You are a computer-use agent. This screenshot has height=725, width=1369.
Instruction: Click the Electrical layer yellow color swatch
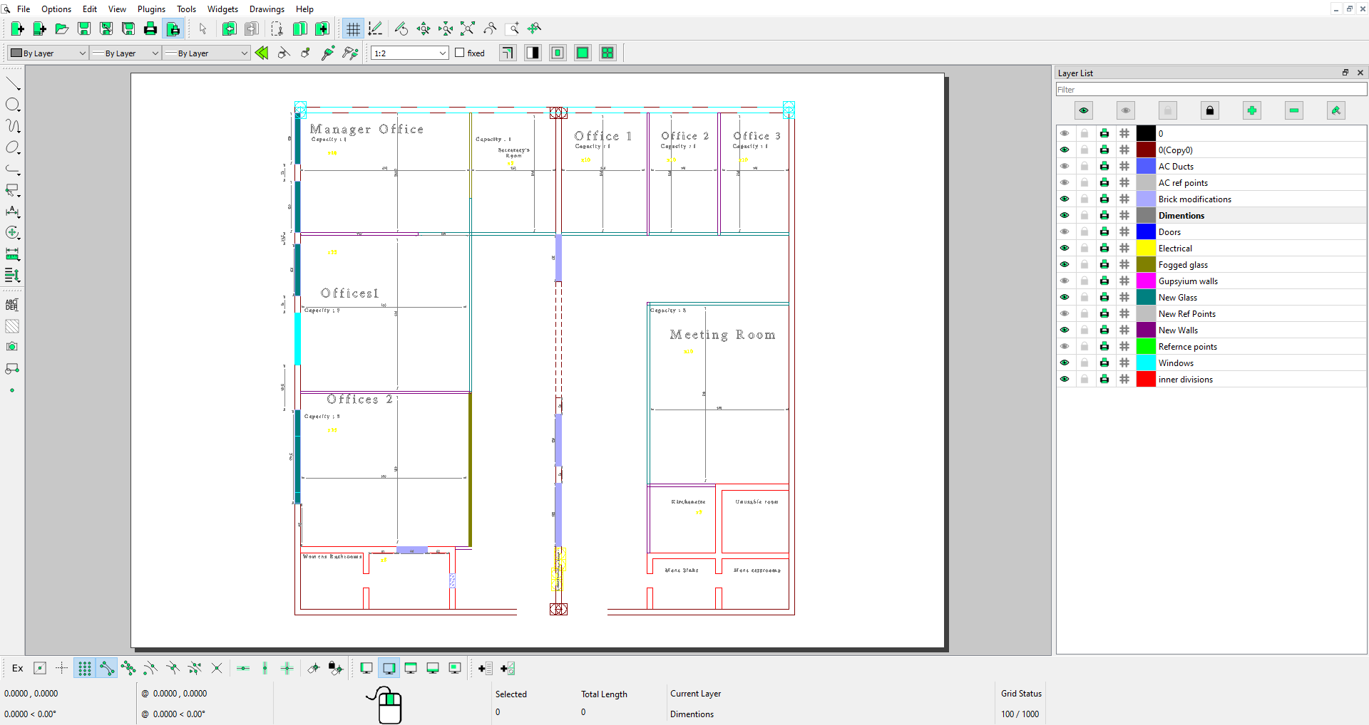[1146, 248]
